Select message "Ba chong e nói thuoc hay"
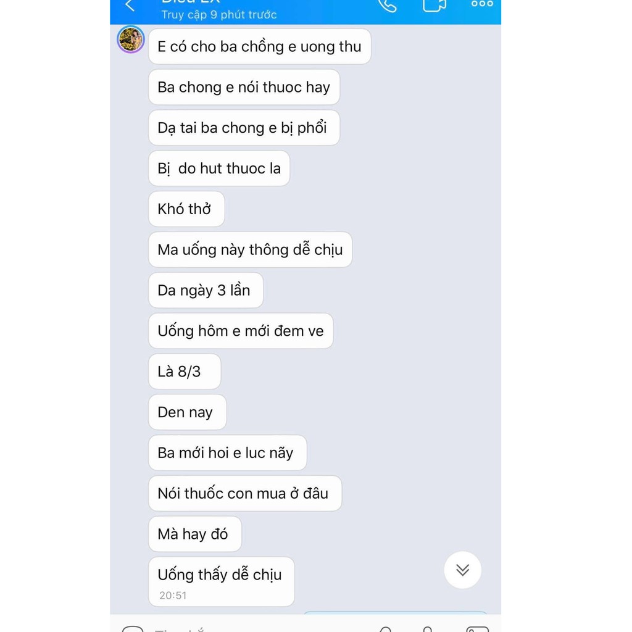Image resolution: width=632 pixels, height=632 pixels. [x=244, y=87]
